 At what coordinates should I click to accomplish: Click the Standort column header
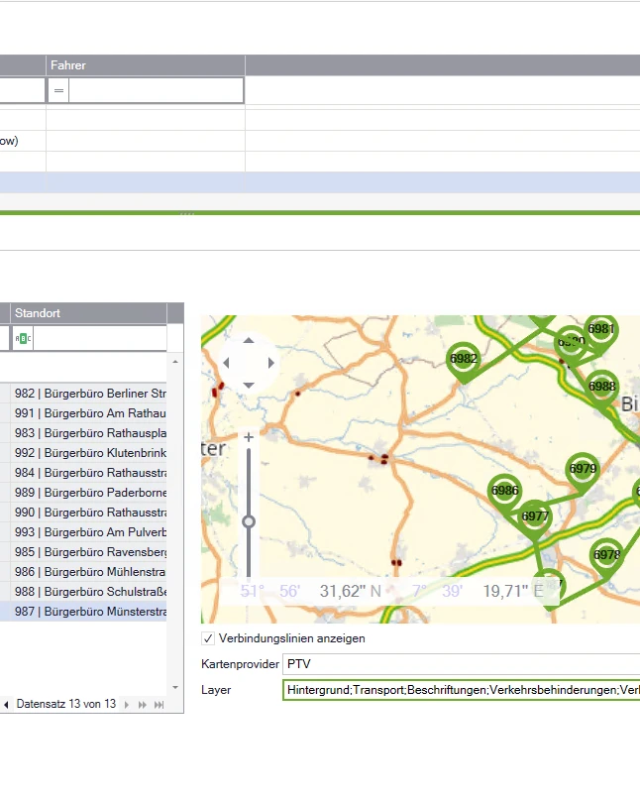[x=89, y=312]
